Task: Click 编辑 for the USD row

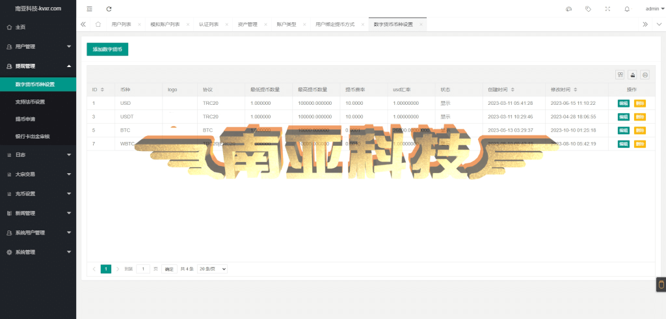Action: click(623, 104)
